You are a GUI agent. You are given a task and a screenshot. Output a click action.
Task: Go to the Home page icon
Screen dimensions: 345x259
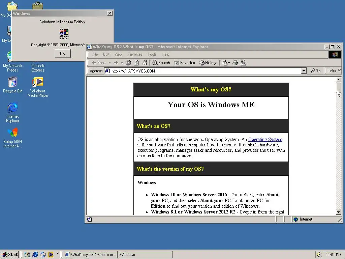point(145,63)
